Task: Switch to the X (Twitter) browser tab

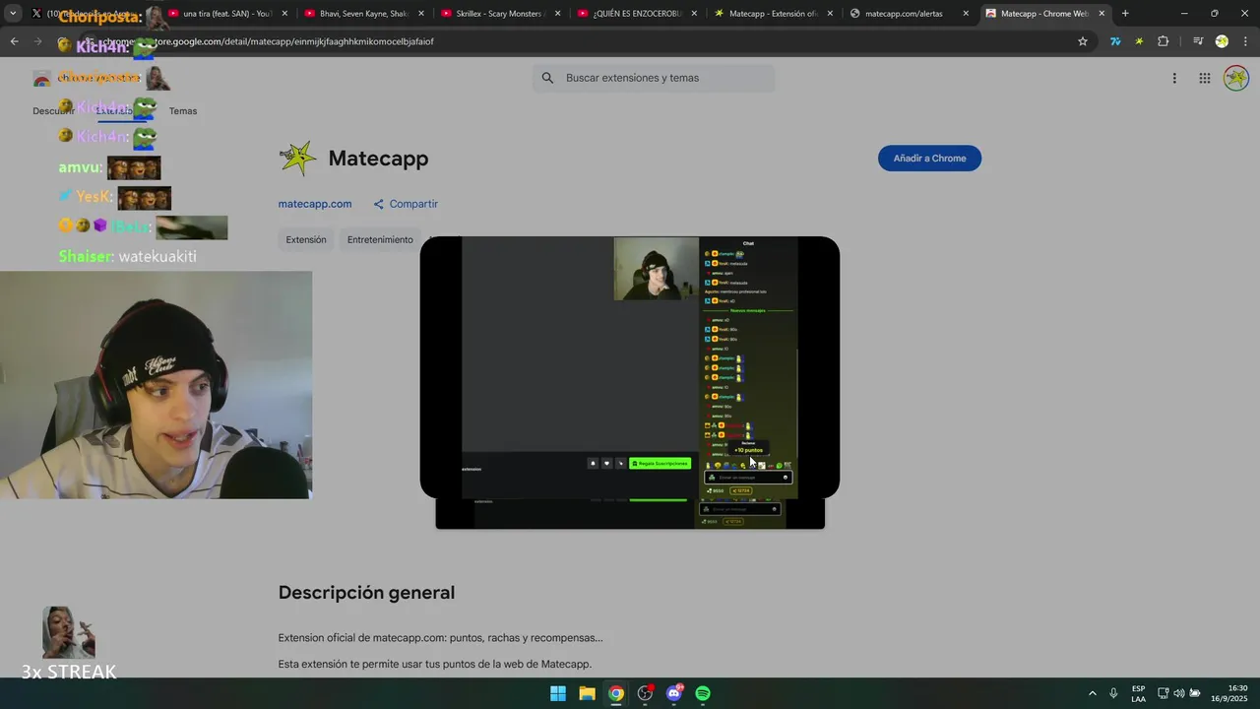Action: coord(89,14)
